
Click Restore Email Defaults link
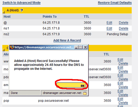[115, 3]
